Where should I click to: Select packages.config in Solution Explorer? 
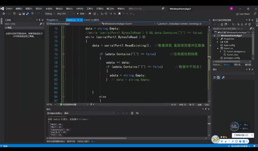(x=232, y=58)
